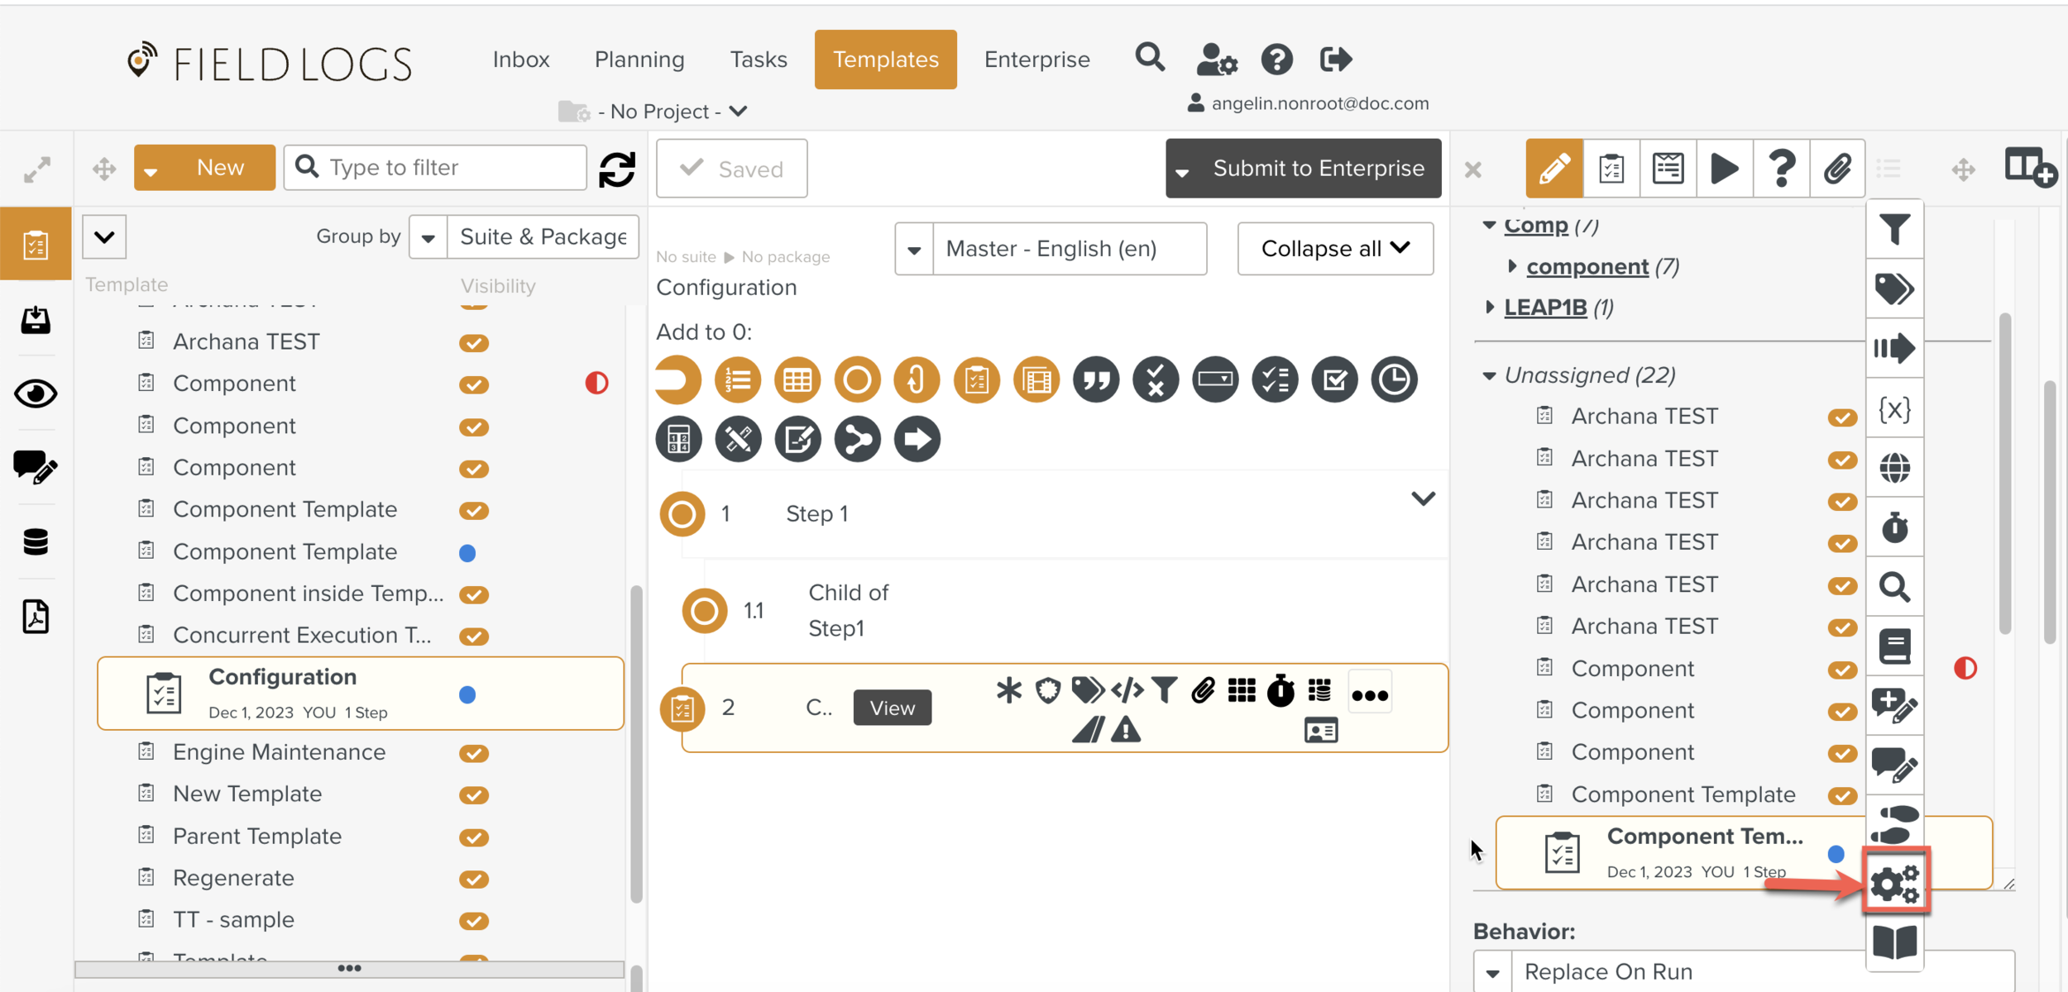This screenshot has width=2068, height=992.
Task: Click the stopwatch icon on step 2
Action: (1281, 691)
